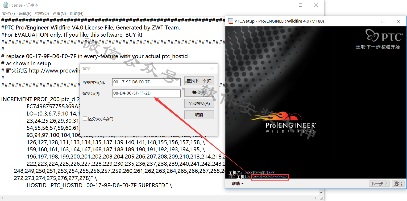The width and height of the screenshot is (407, 201).
Task: Click the HOSTID=PTC_HOSTID line in Notepad
Action: tap(99, 185)
